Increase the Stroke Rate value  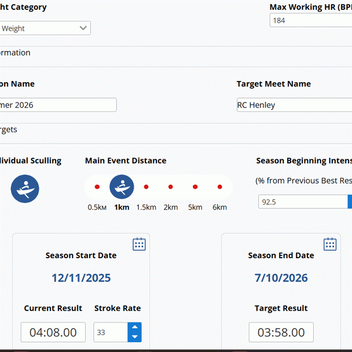click(134, 328)
